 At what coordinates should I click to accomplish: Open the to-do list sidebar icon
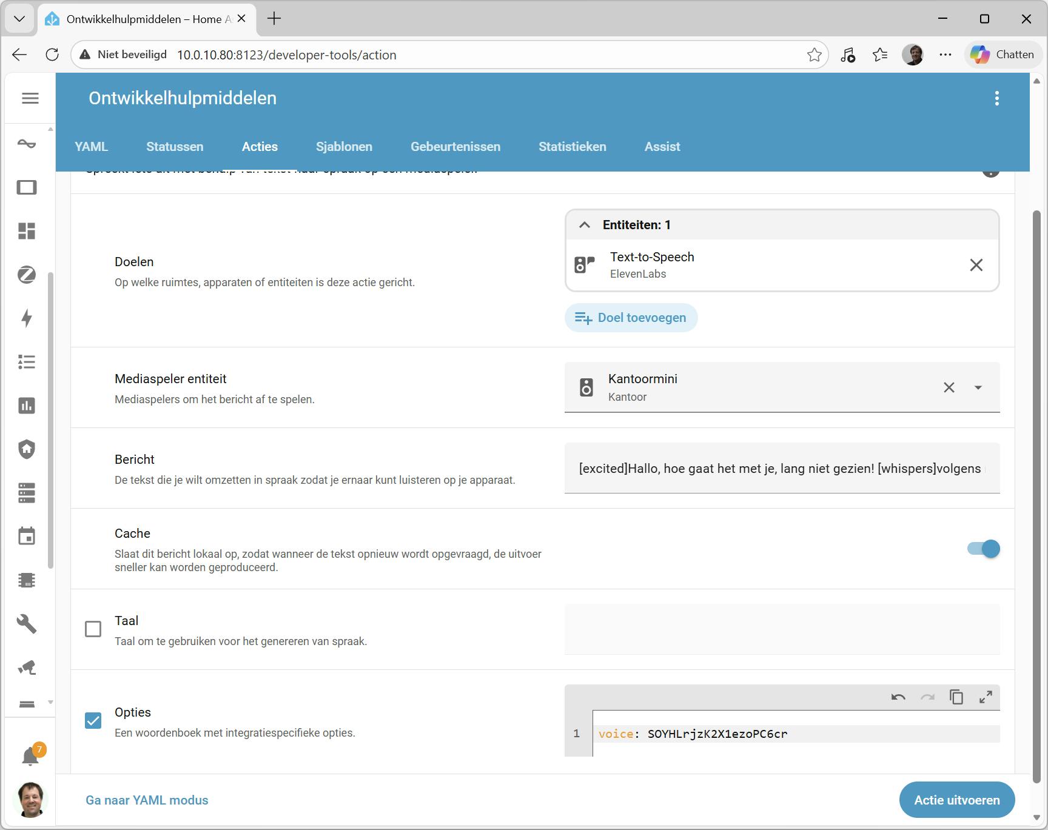pyautogui.click(x=27, y=362)
